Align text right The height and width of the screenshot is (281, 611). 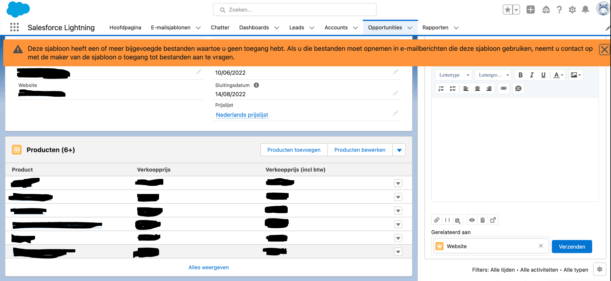(489, 88)
